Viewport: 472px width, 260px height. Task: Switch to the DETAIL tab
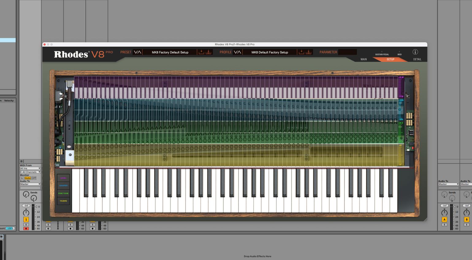(x=417, y=59)
